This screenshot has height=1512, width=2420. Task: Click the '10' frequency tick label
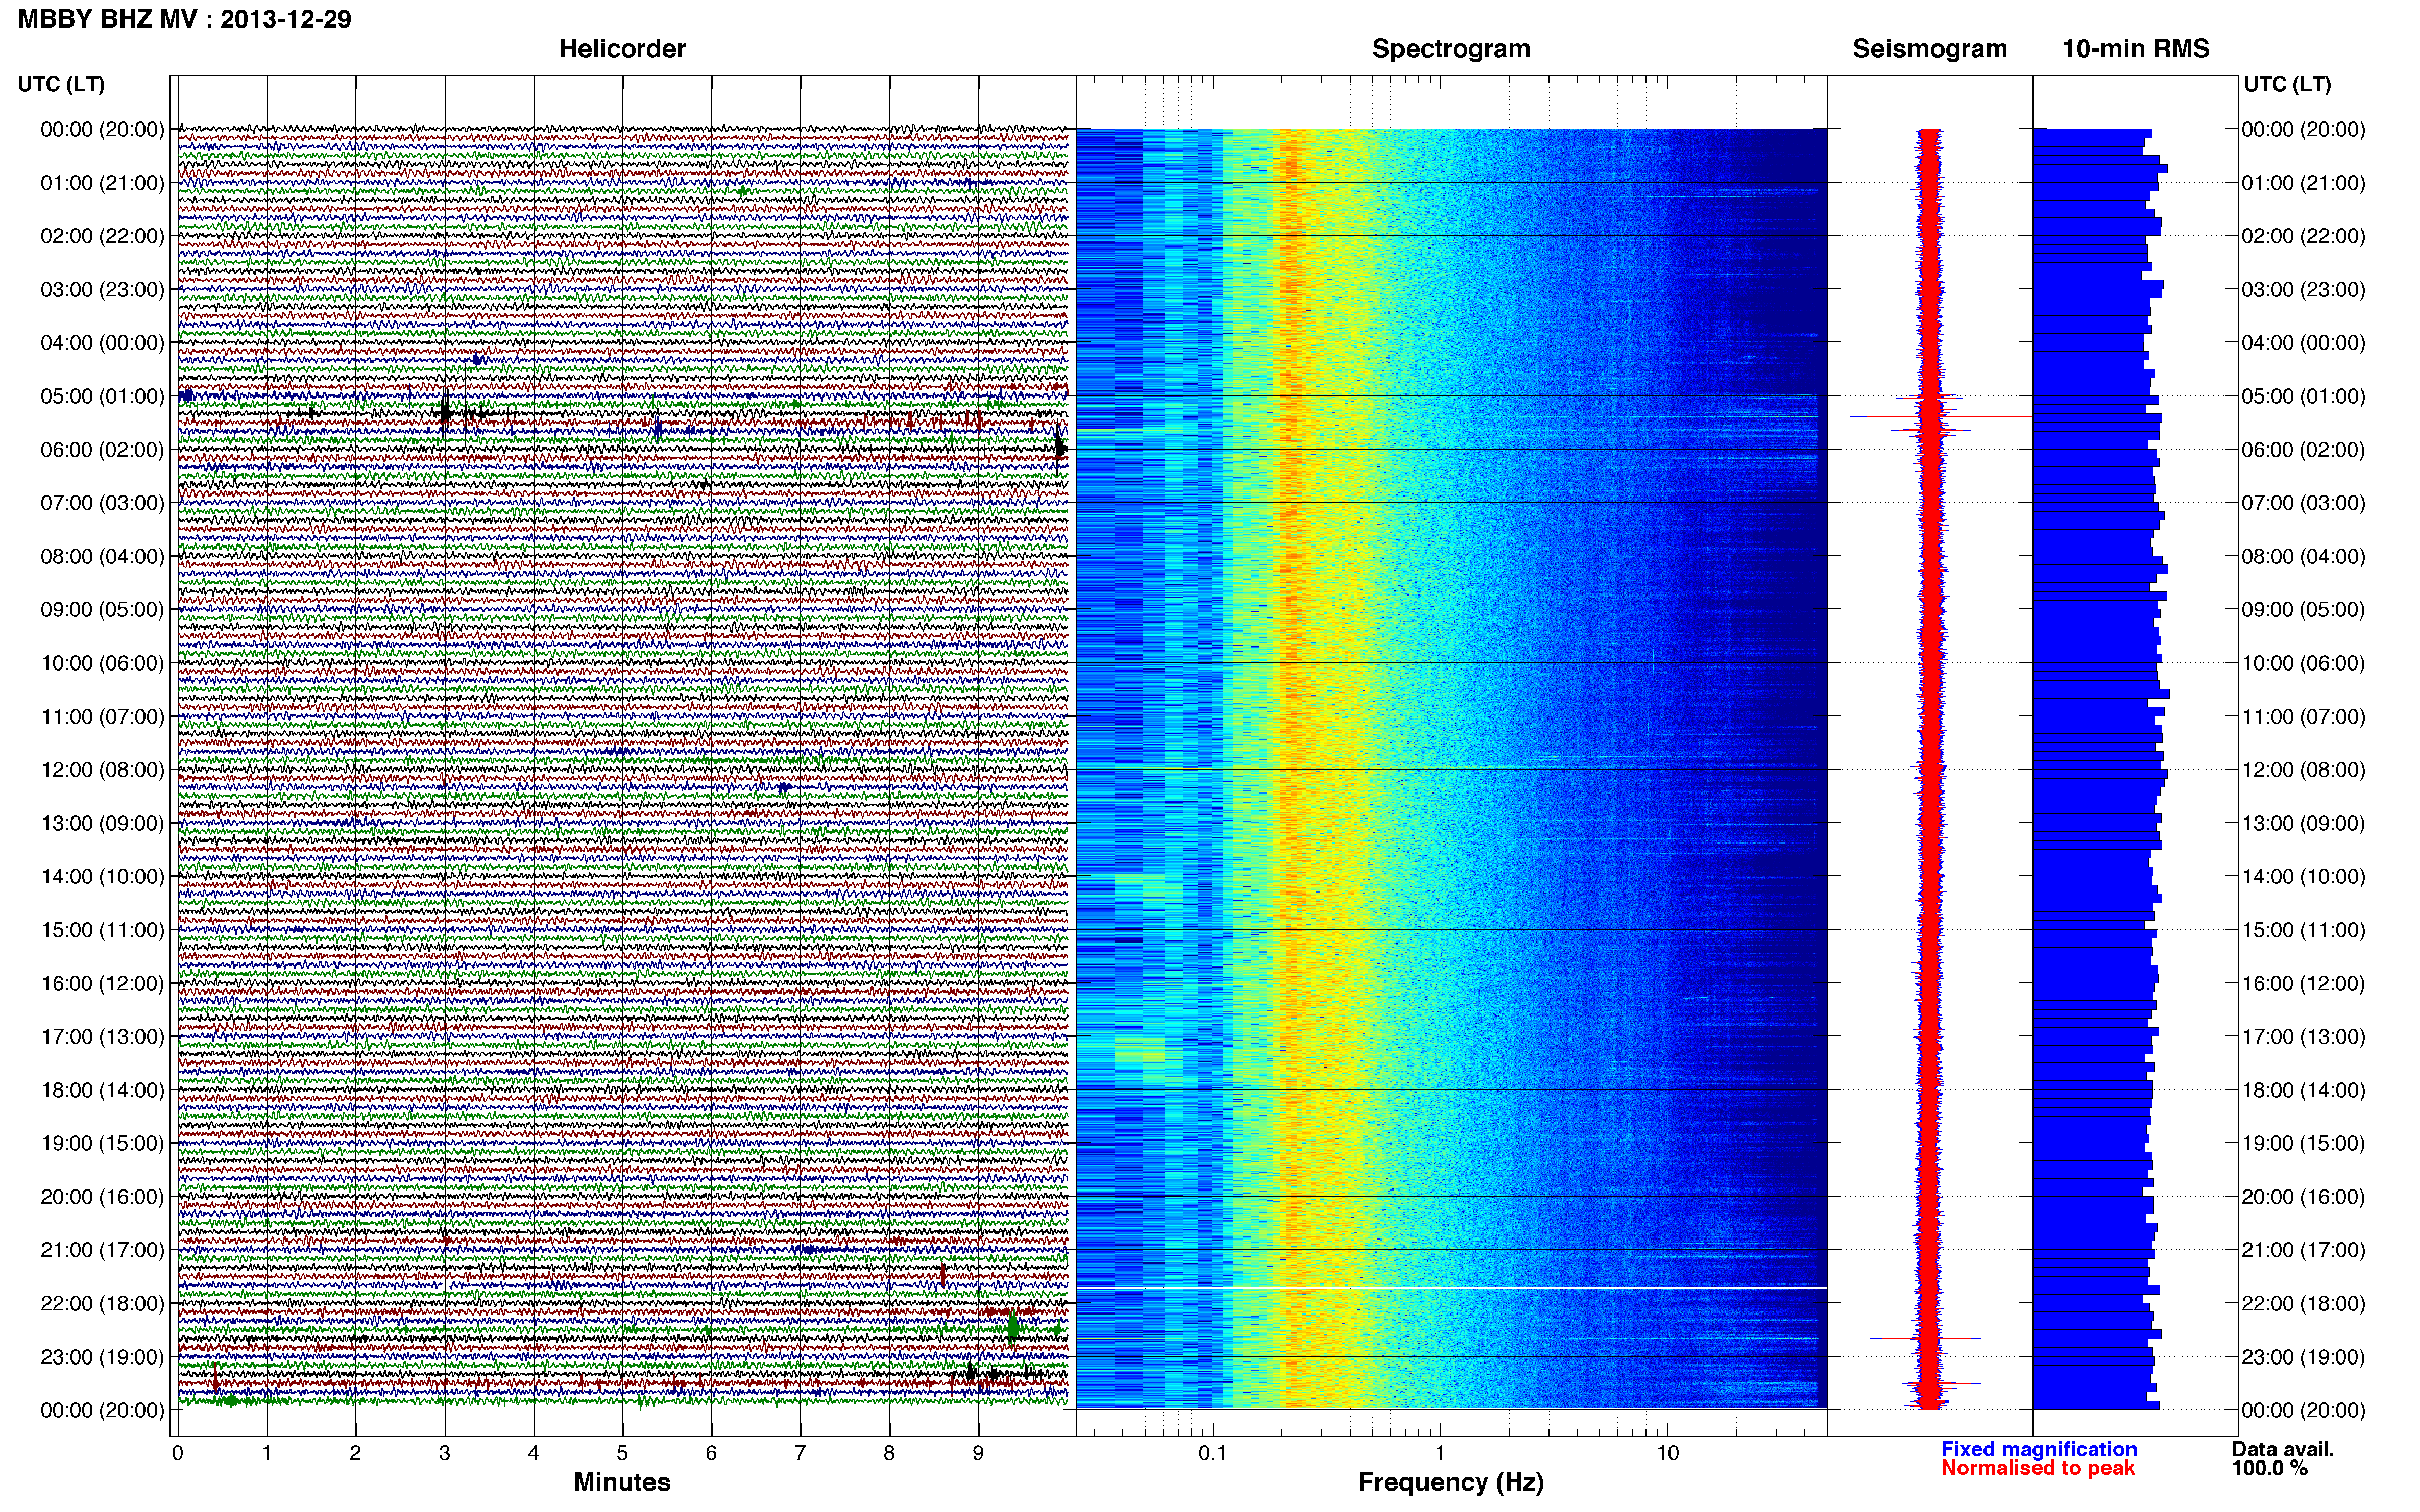[1667, 1453]
